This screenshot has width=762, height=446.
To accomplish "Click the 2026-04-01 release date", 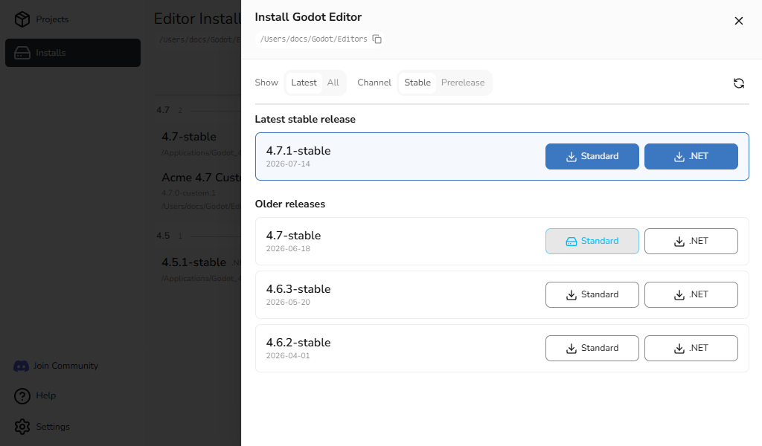I will pos(288,355).
